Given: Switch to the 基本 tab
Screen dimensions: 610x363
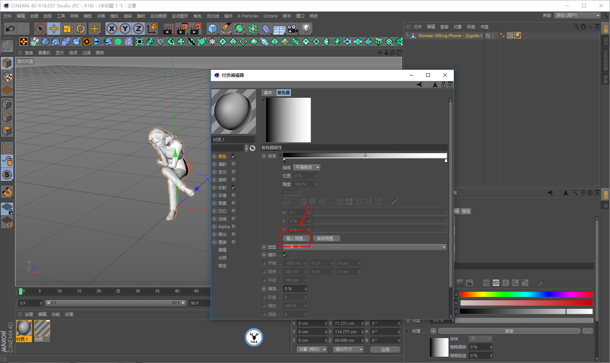Looking at the screenshot, I should pyautogui.click(x=268, y=93).
